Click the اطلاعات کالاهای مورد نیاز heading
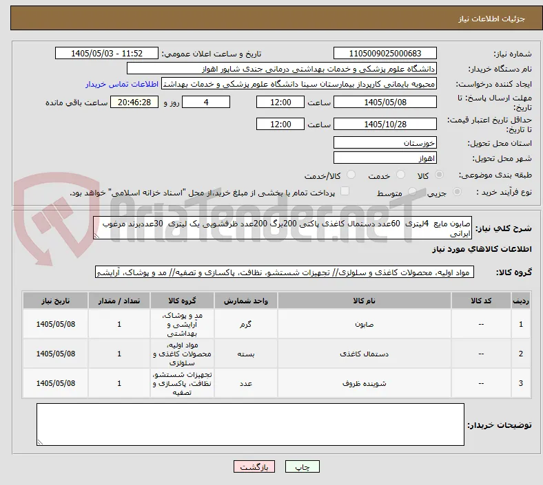 [x=482, y=249]
